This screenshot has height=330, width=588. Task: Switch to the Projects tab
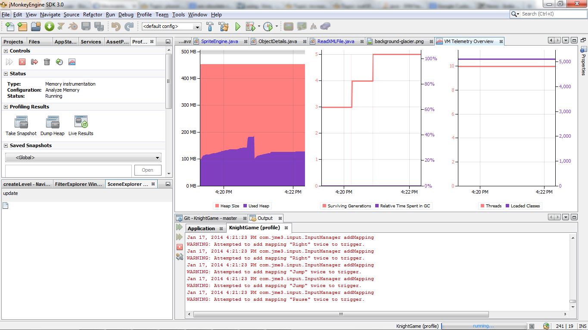click(x=13, y=42)
